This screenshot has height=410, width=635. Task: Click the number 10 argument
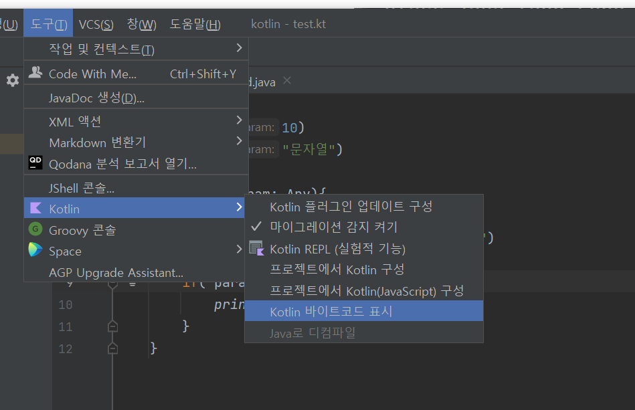289,128
